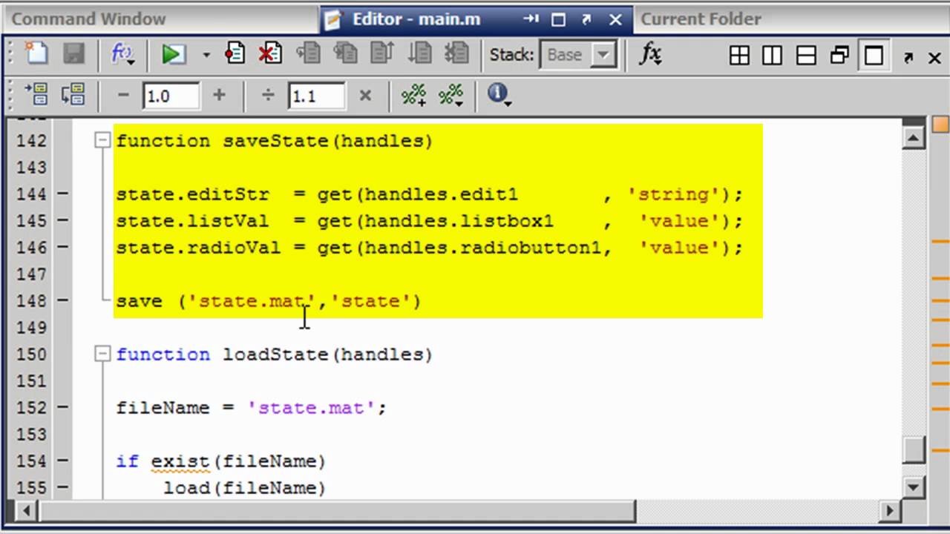This screenshot has height=534, width=950.
Task: Clear all breakpoints red X icon
Action: click(x=269, y=53)
